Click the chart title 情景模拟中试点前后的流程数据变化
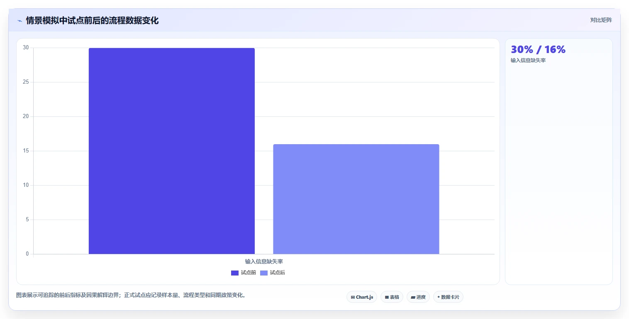Screen dimensions: 629x319 click(x=92, y=21)
